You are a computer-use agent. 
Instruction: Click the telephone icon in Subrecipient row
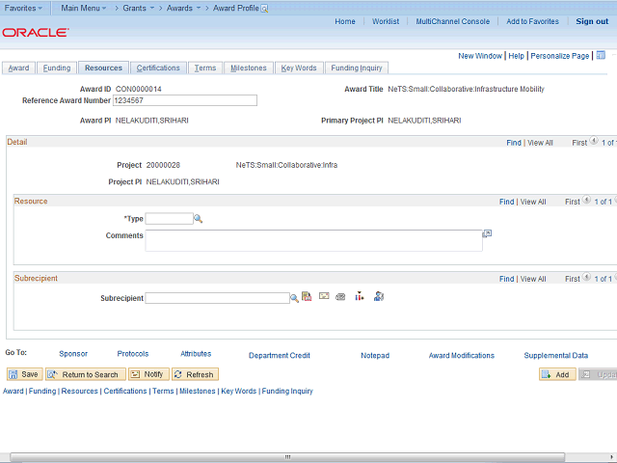[340, 297]
